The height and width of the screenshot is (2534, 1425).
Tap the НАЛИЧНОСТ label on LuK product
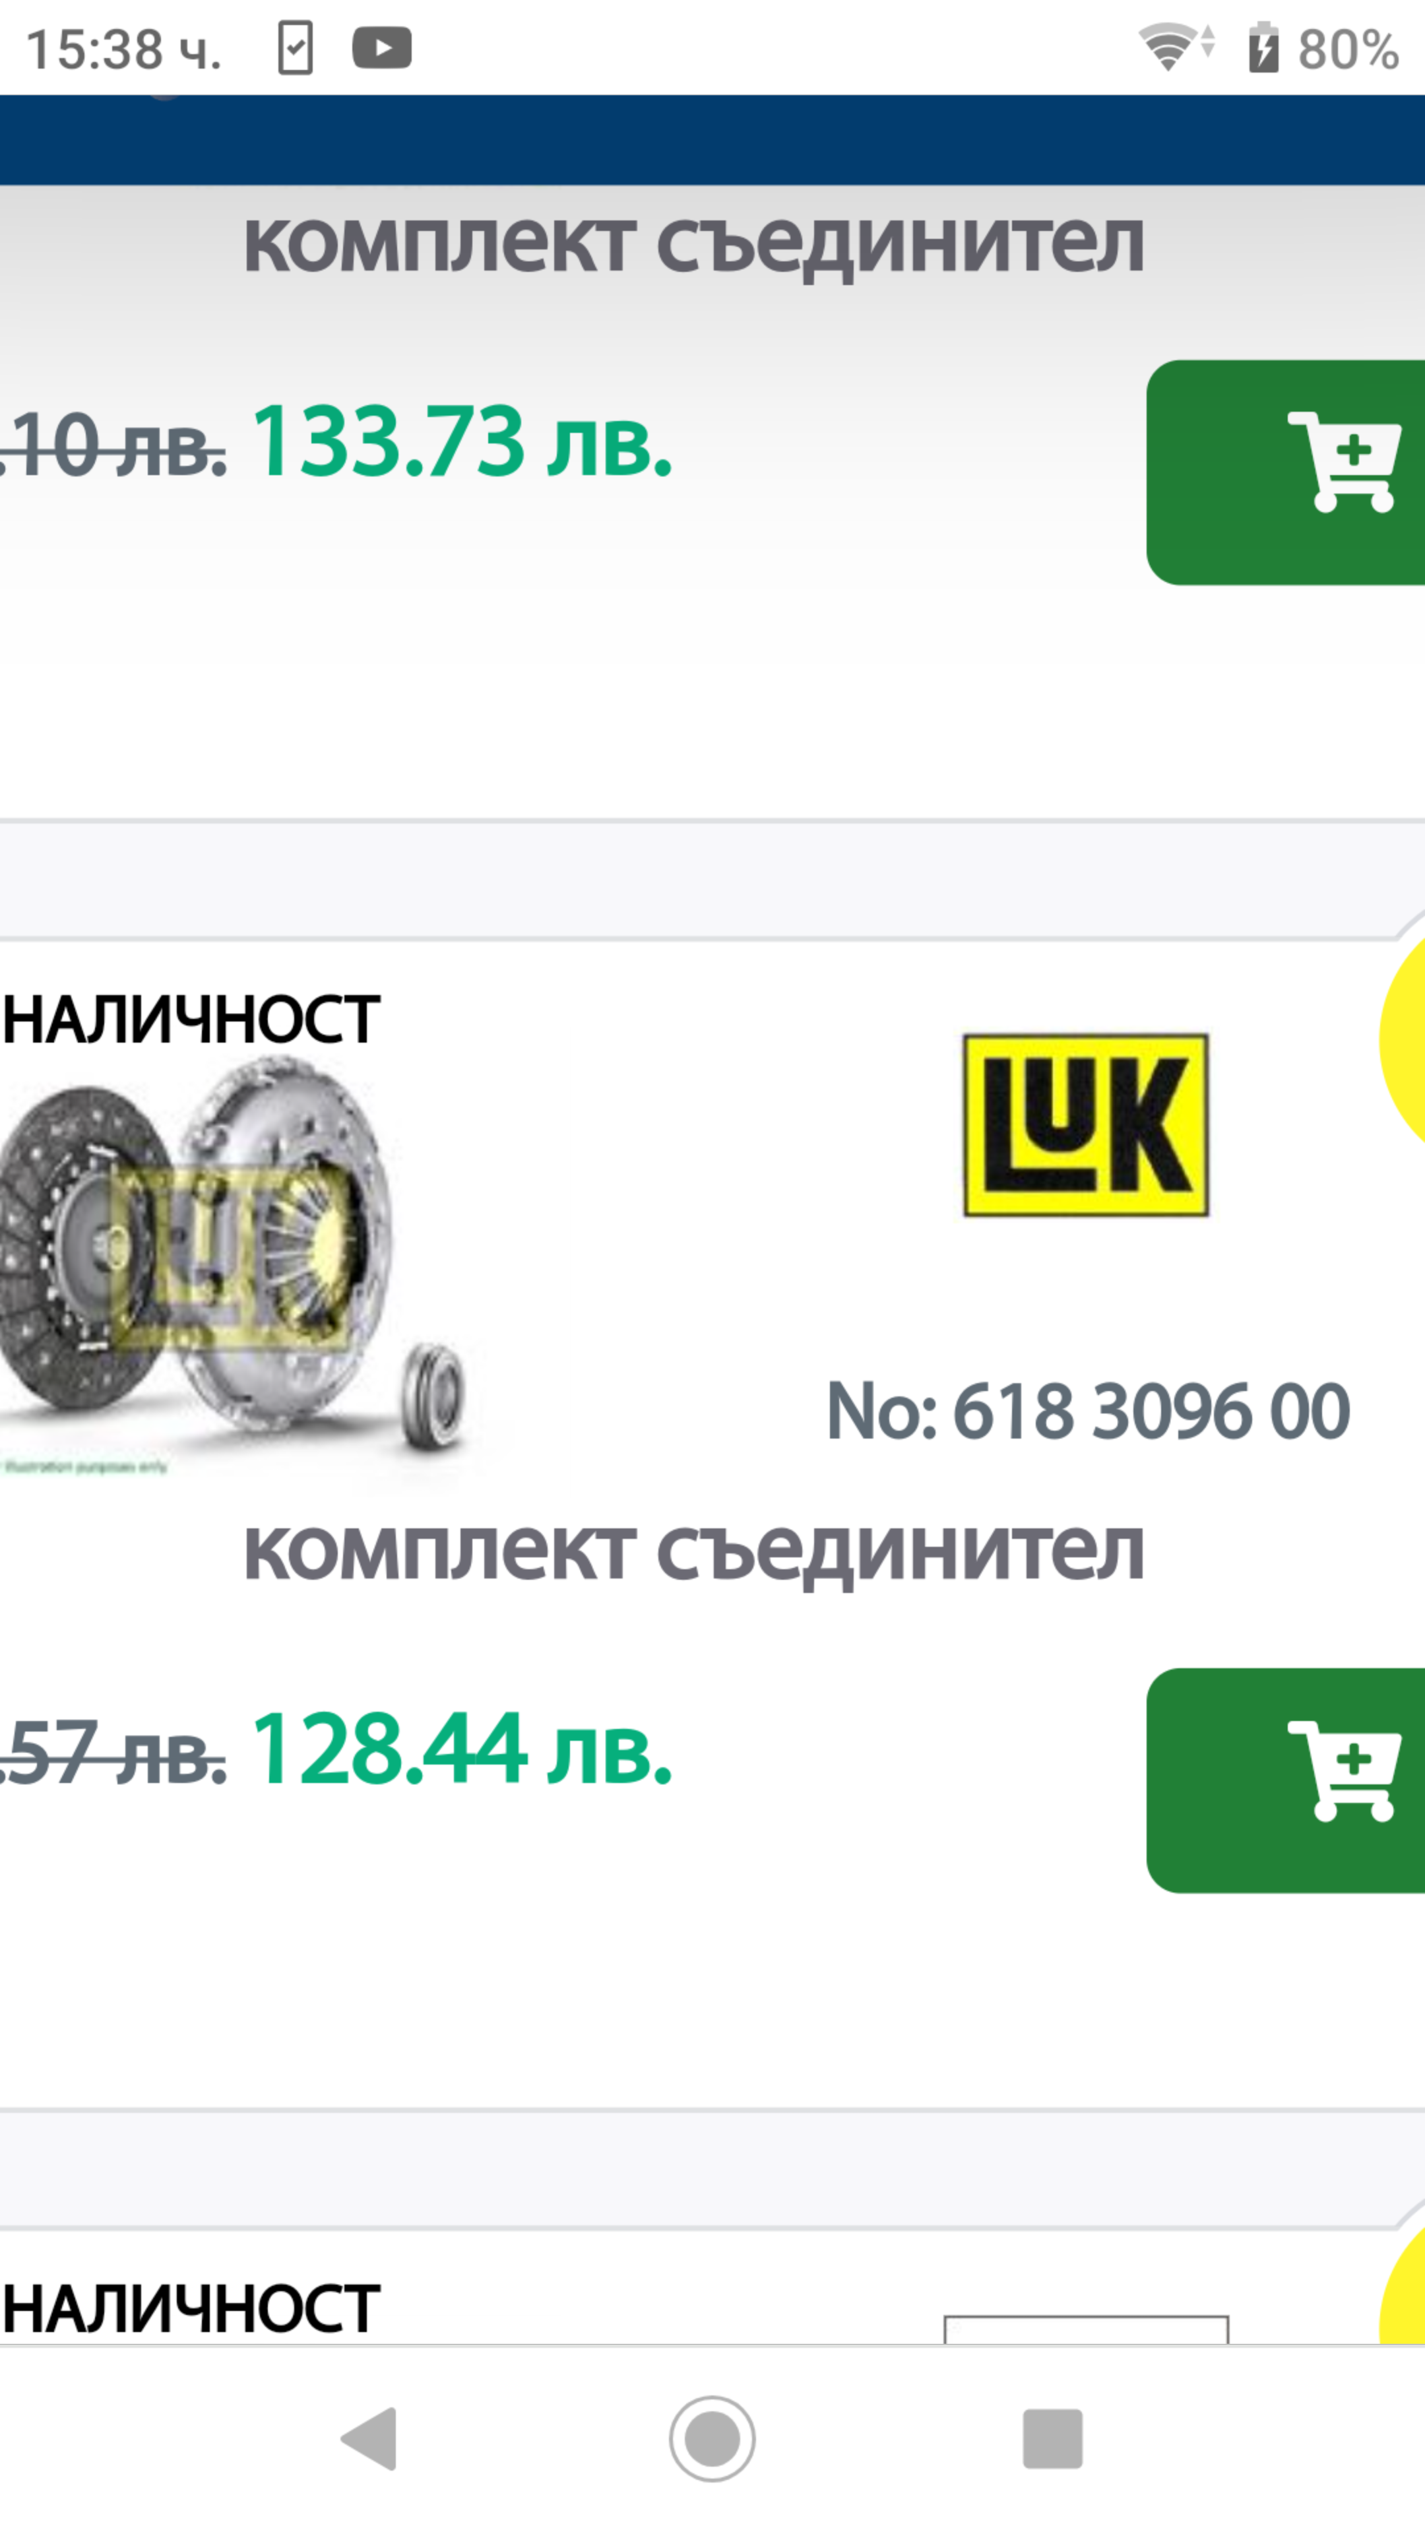pyautogui.click(x=191, y=1019)
